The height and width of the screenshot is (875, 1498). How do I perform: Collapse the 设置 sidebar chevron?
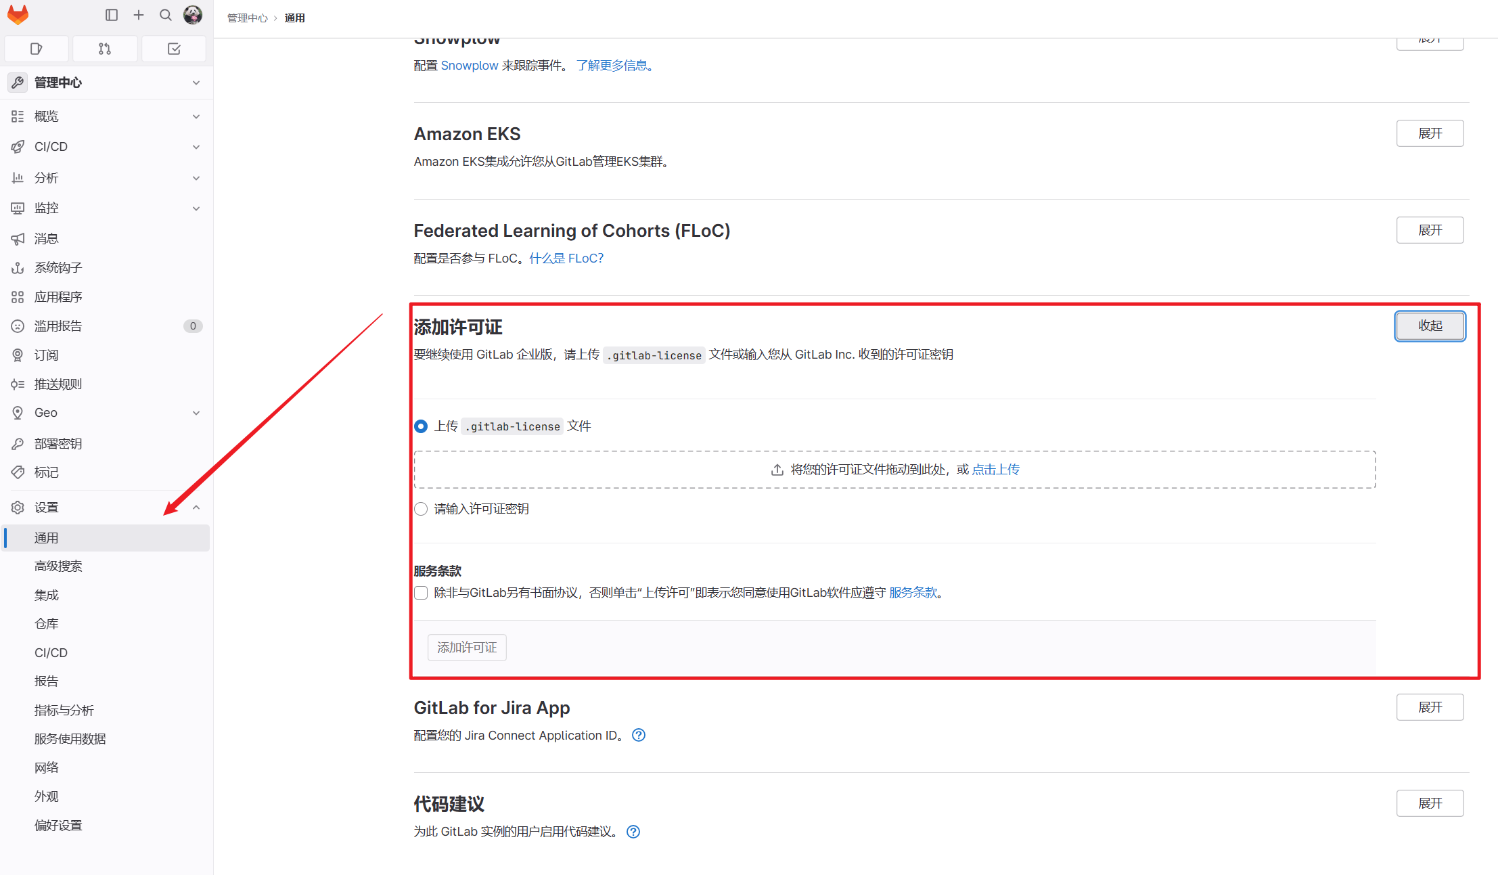pos(196,508)
